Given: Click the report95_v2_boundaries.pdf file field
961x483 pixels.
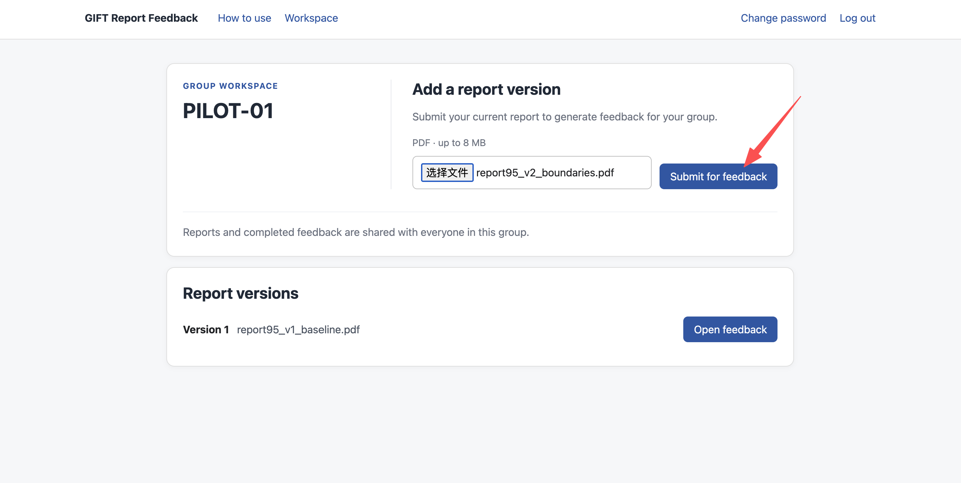Looking at the screenshot, I should [x=532, y=172].
